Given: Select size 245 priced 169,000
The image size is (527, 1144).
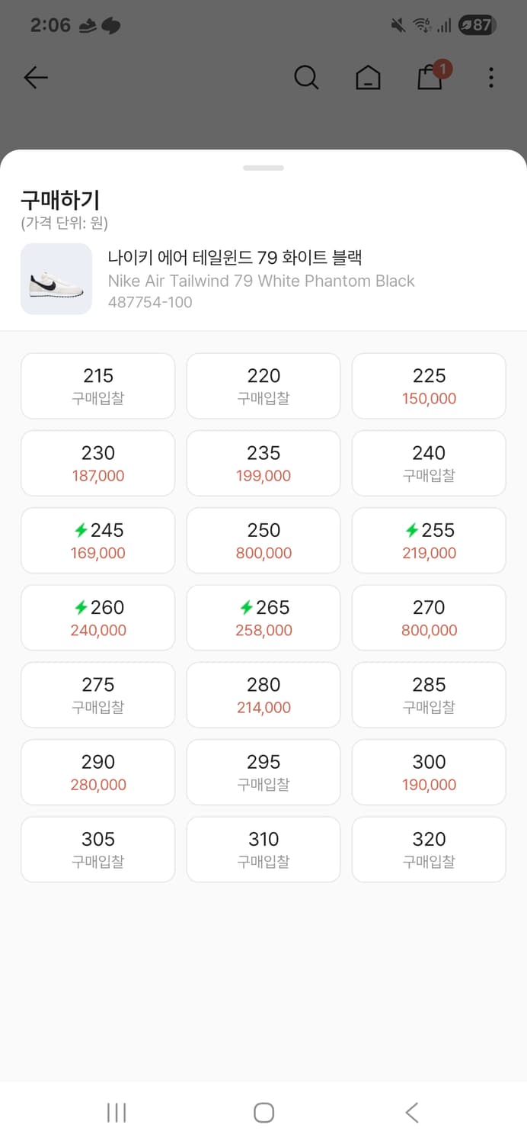Looking at the screenshot, I should coord(98,540).
